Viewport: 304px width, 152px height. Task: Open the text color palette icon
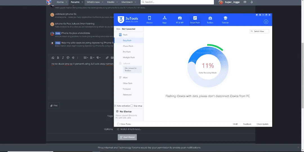68,58
